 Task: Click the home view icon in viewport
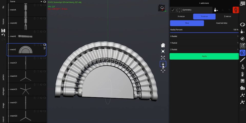tap(163, 45)
